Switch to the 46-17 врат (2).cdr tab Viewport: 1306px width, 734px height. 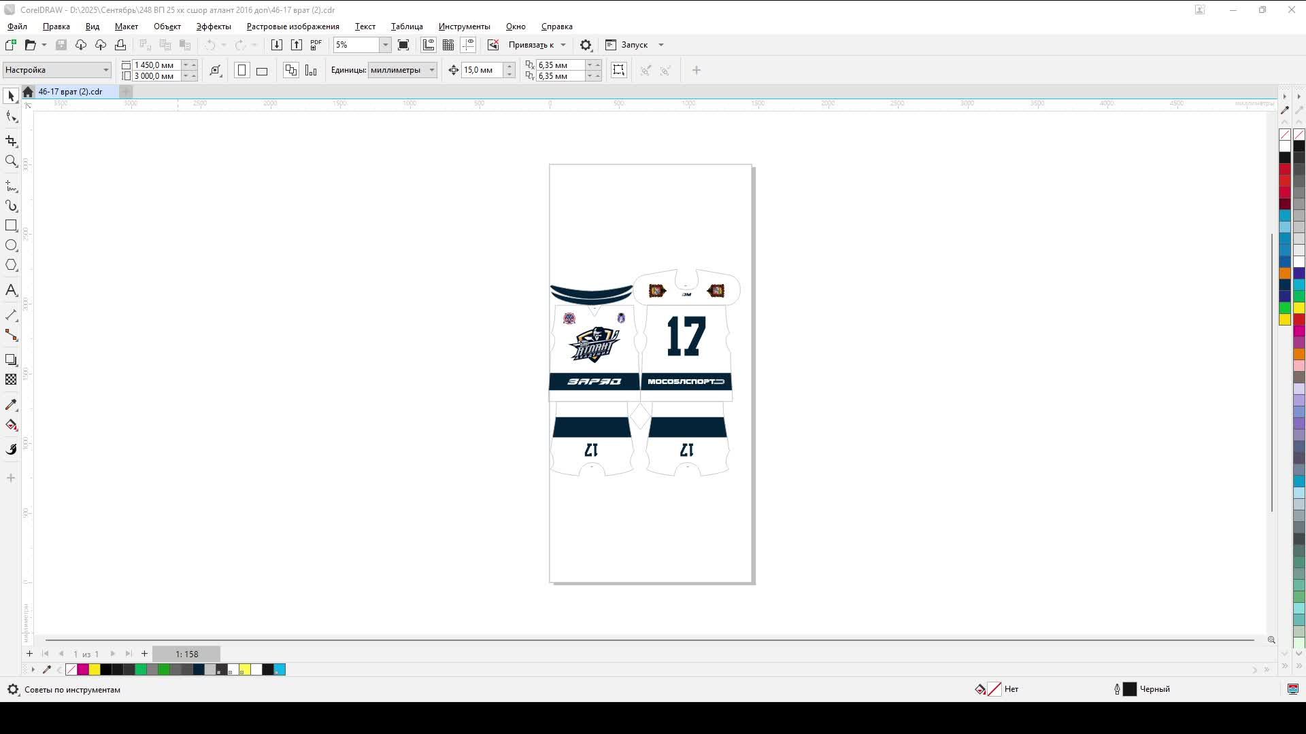71,92
